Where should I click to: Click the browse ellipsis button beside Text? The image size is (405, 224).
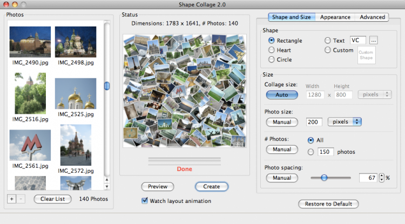tap(374, 40)
